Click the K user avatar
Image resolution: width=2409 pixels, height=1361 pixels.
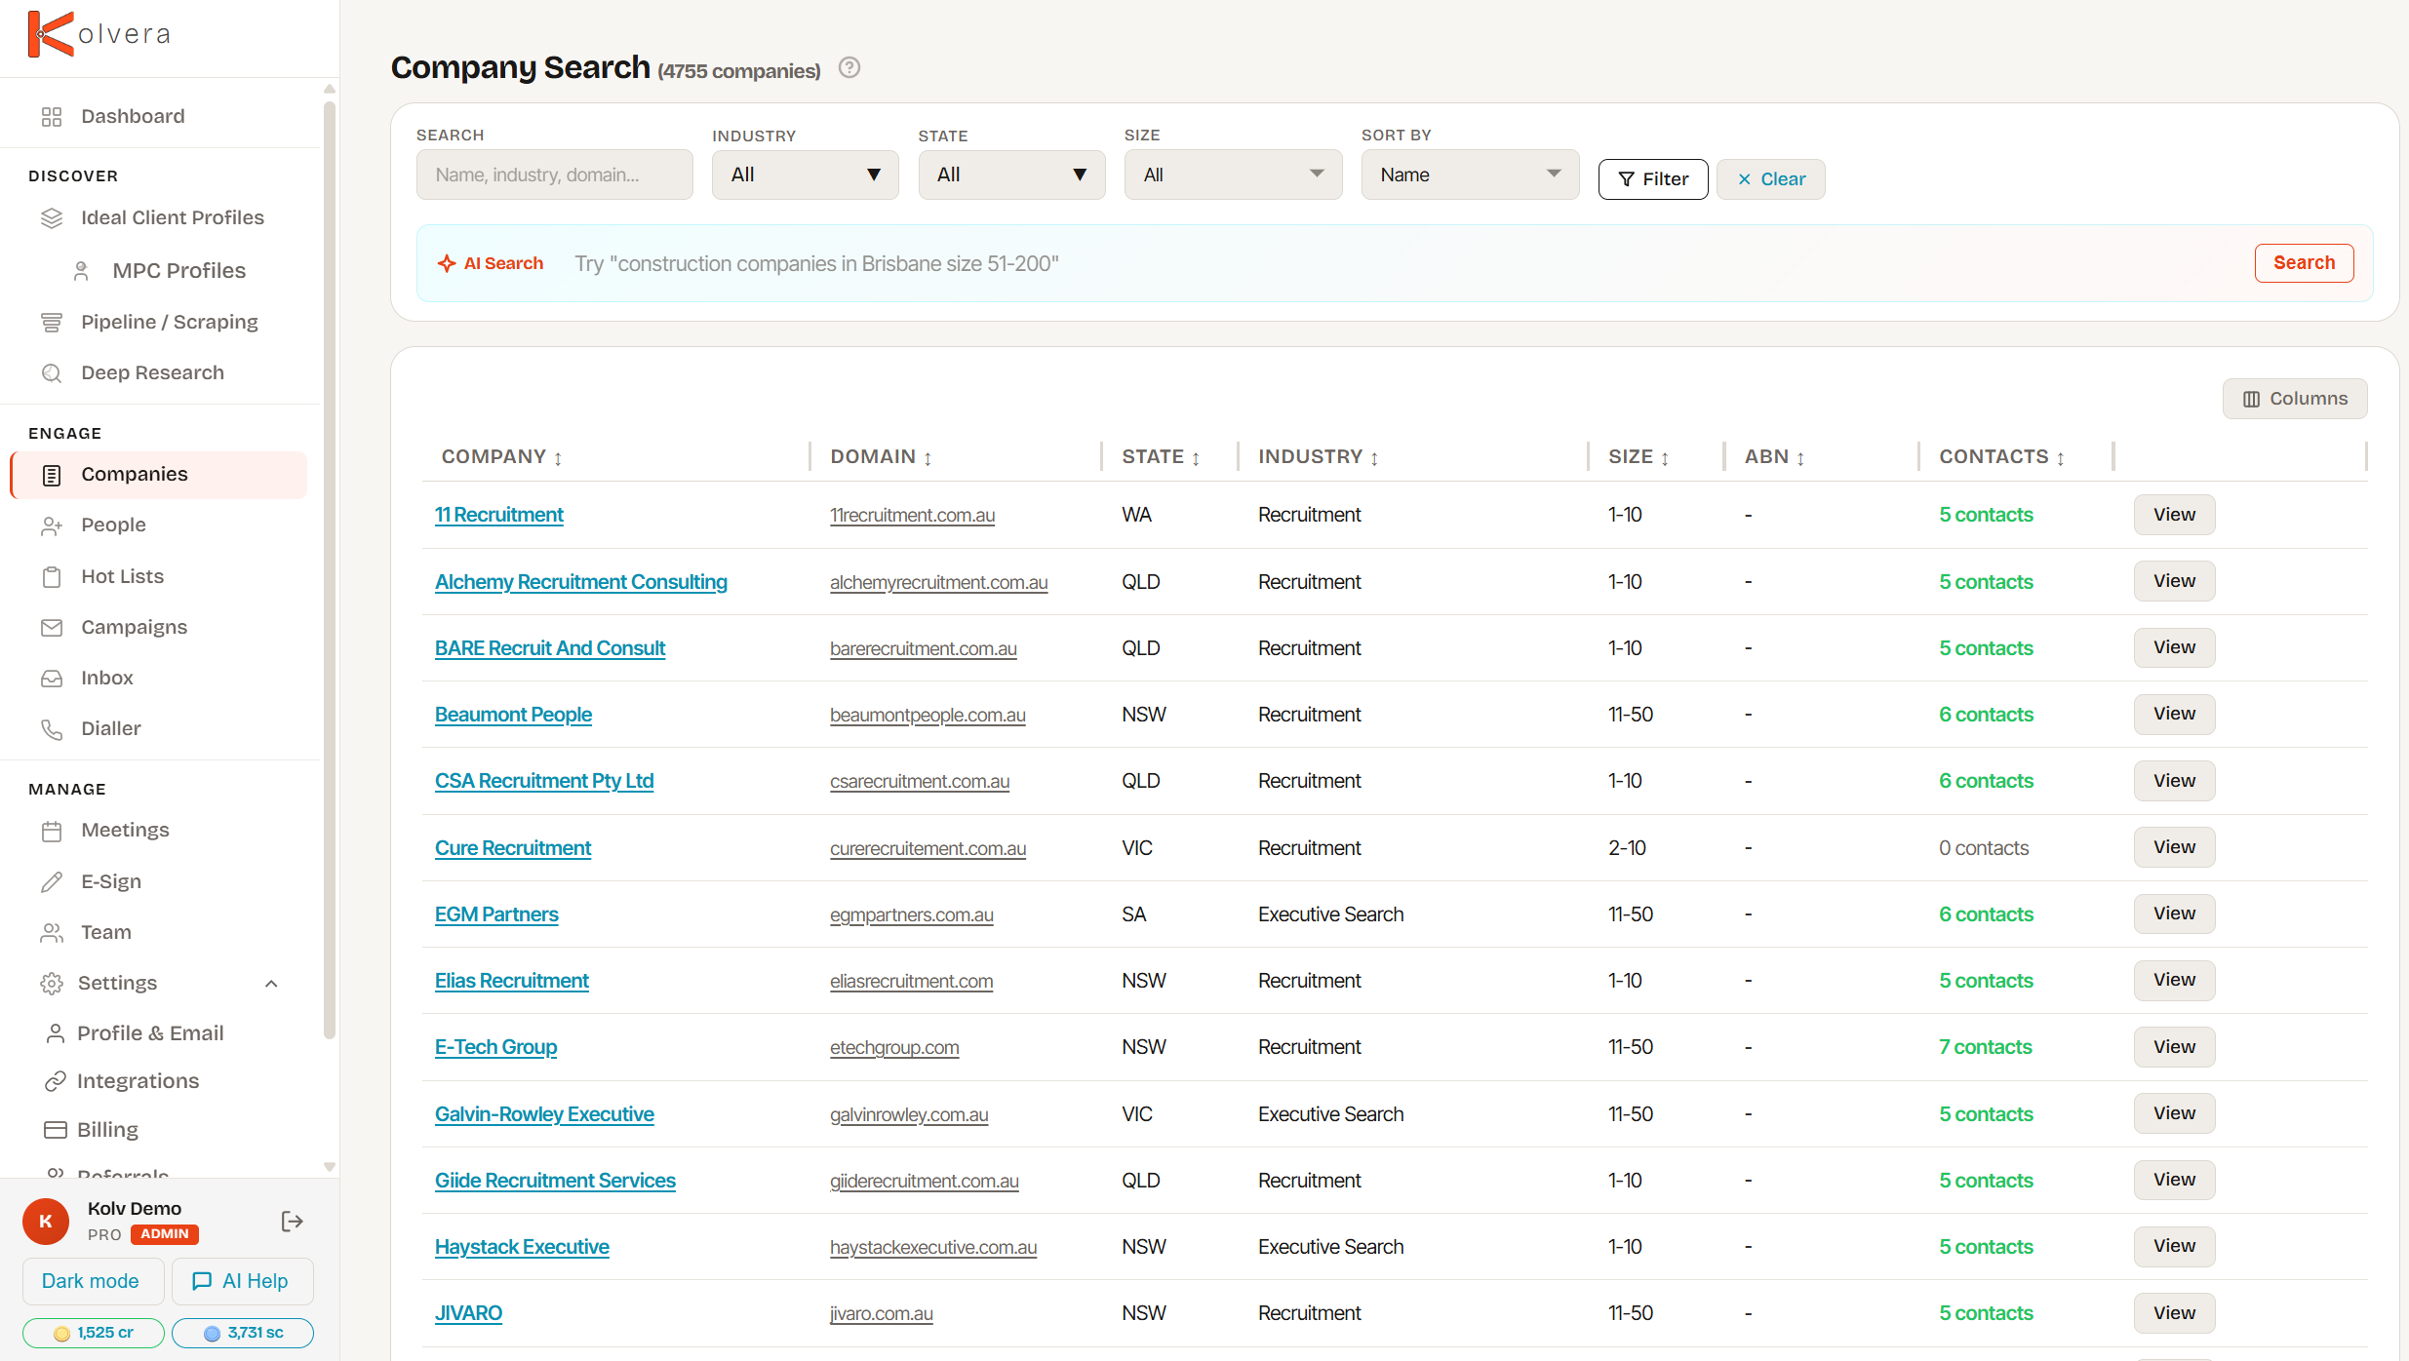click(46, 1222)
